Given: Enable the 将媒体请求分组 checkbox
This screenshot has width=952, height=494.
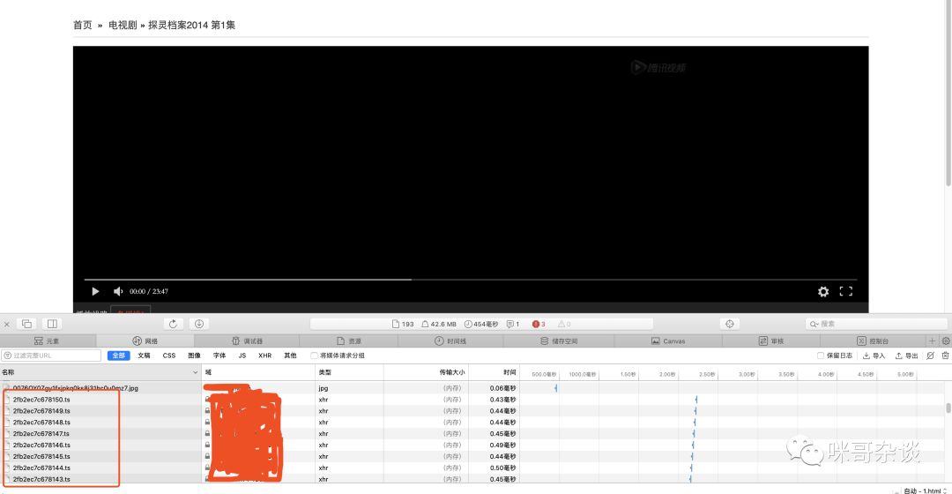Looking at the screenshot, I should click(x=315, y=356).
